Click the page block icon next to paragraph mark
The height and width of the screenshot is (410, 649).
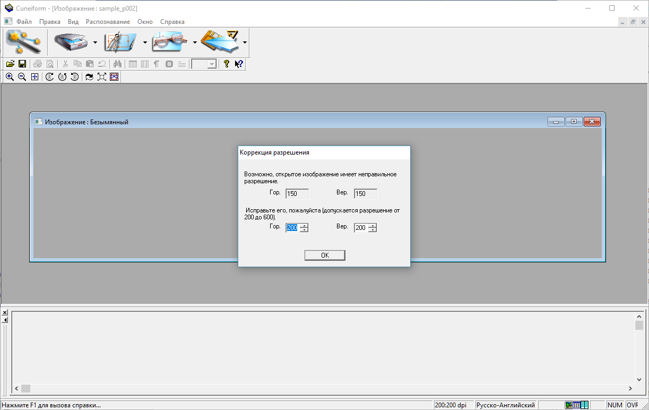click(169, 64)
